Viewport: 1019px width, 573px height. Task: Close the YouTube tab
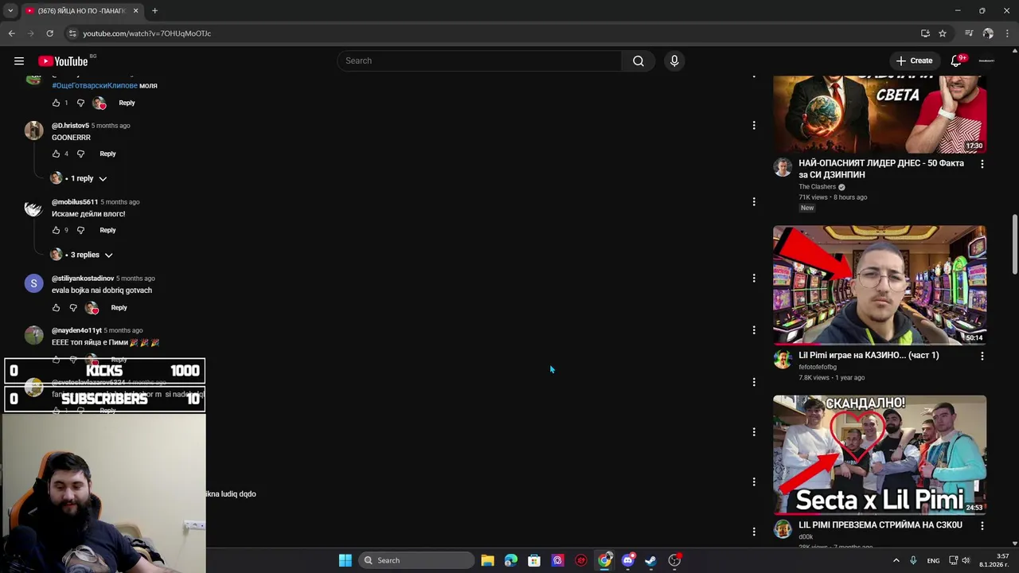point(135,11)
